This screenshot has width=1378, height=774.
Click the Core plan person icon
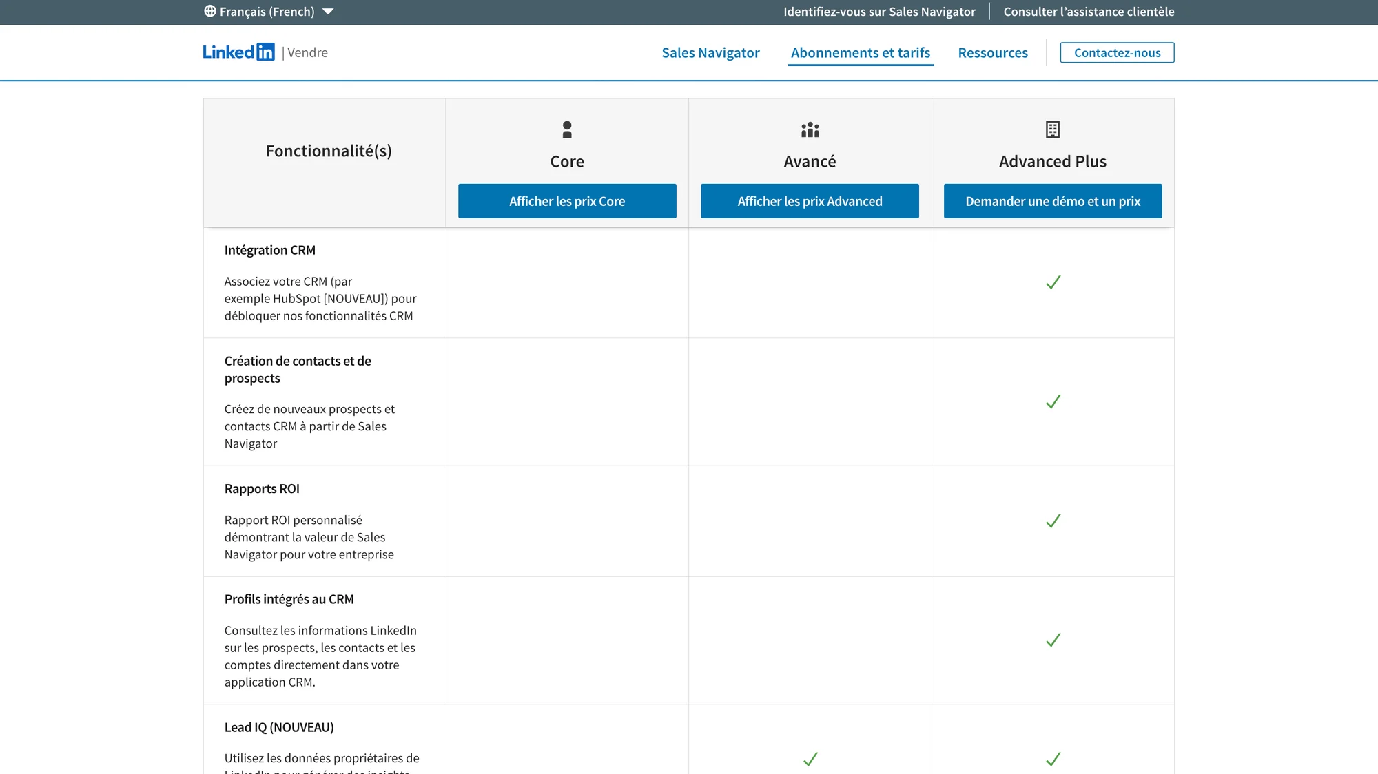567,129
